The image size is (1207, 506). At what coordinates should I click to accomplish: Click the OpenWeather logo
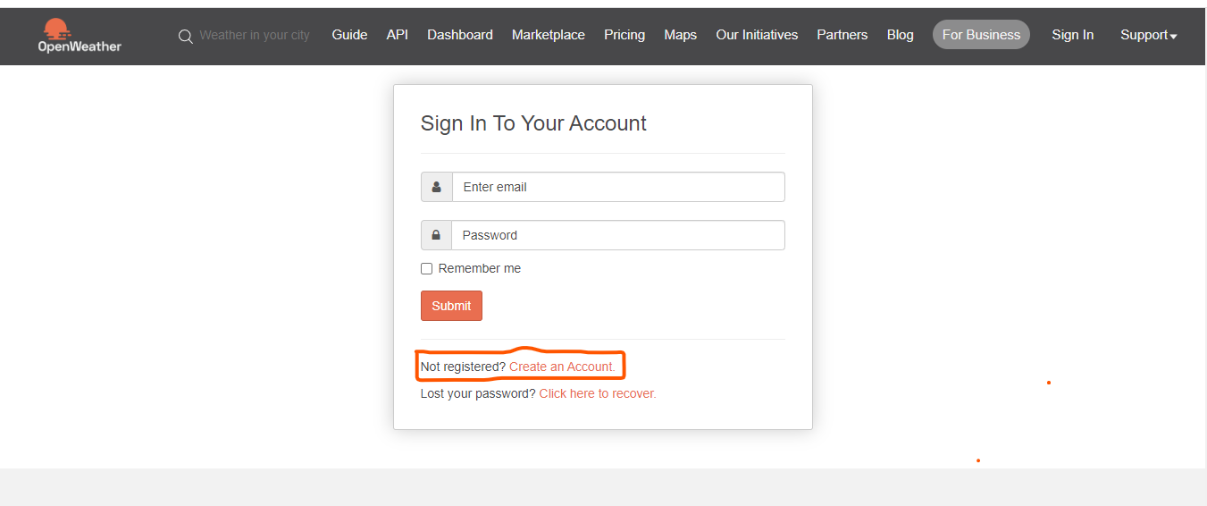pyautogui.click(x=80, y=35)
